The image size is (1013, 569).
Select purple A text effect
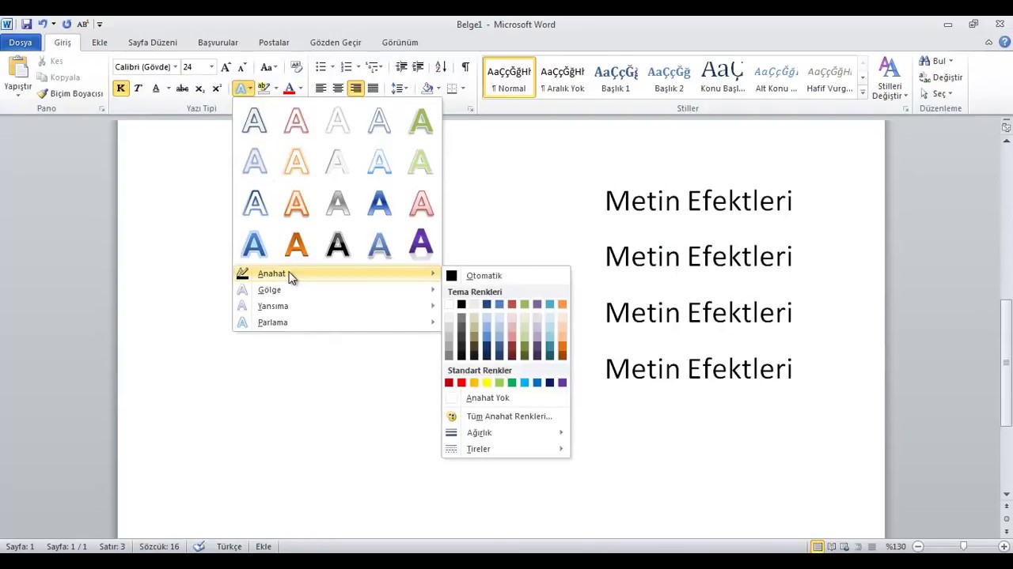[x=421, y=244]
